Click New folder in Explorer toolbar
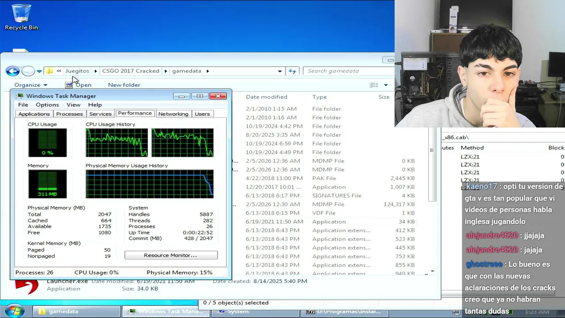Screen dimensions: 565x318 124,85
